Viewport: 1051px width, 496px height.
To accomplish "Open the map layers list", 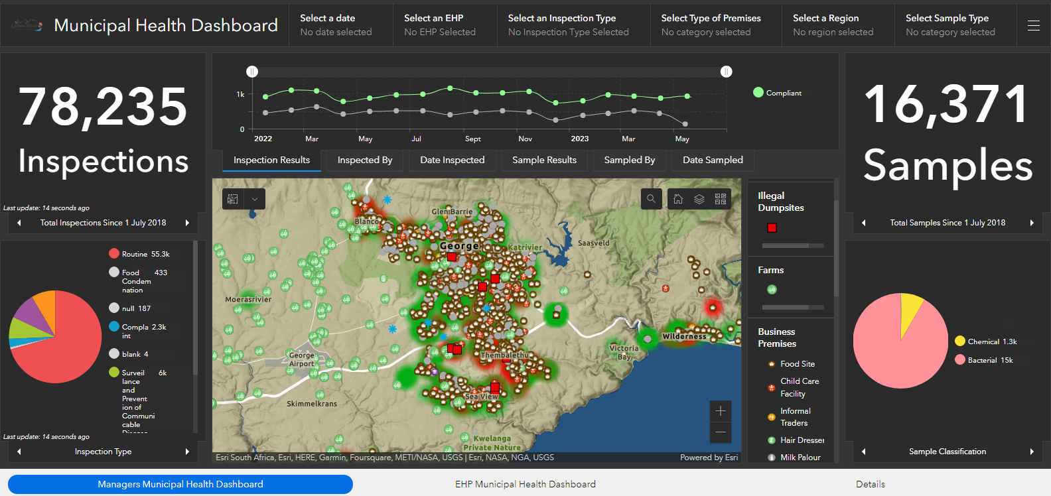I will 699,199.
